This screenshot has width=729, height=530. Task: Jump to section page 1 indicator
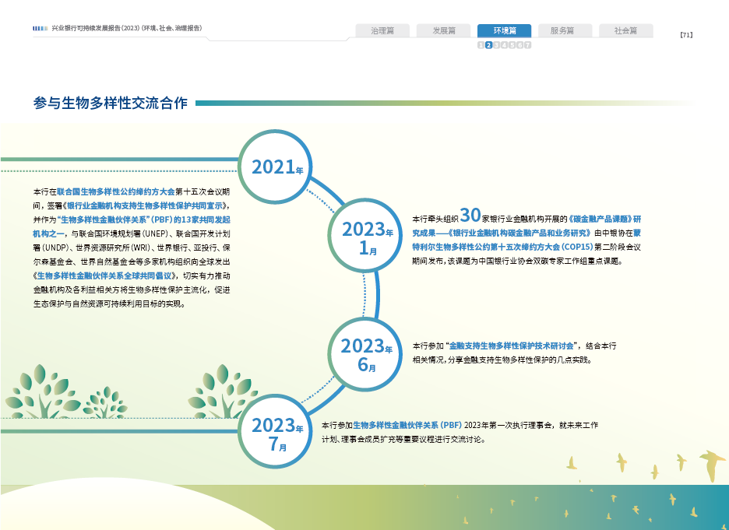(x=481, y=45)
